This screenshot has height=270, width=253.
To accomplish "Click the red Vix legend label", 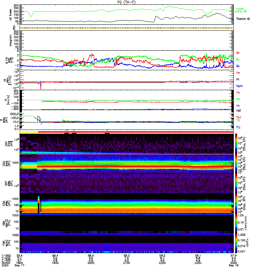I will [238, 92].
